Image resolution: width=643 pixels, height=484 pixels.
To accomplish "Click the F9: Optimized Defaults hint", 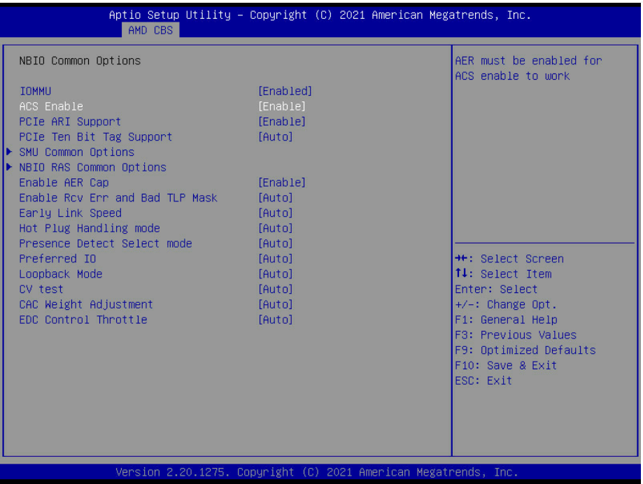I will pyautogui.click(x=525, y=350).
